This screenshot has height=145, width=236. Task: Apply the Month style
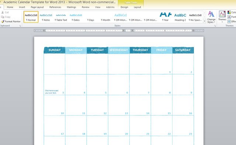(105, 17)
